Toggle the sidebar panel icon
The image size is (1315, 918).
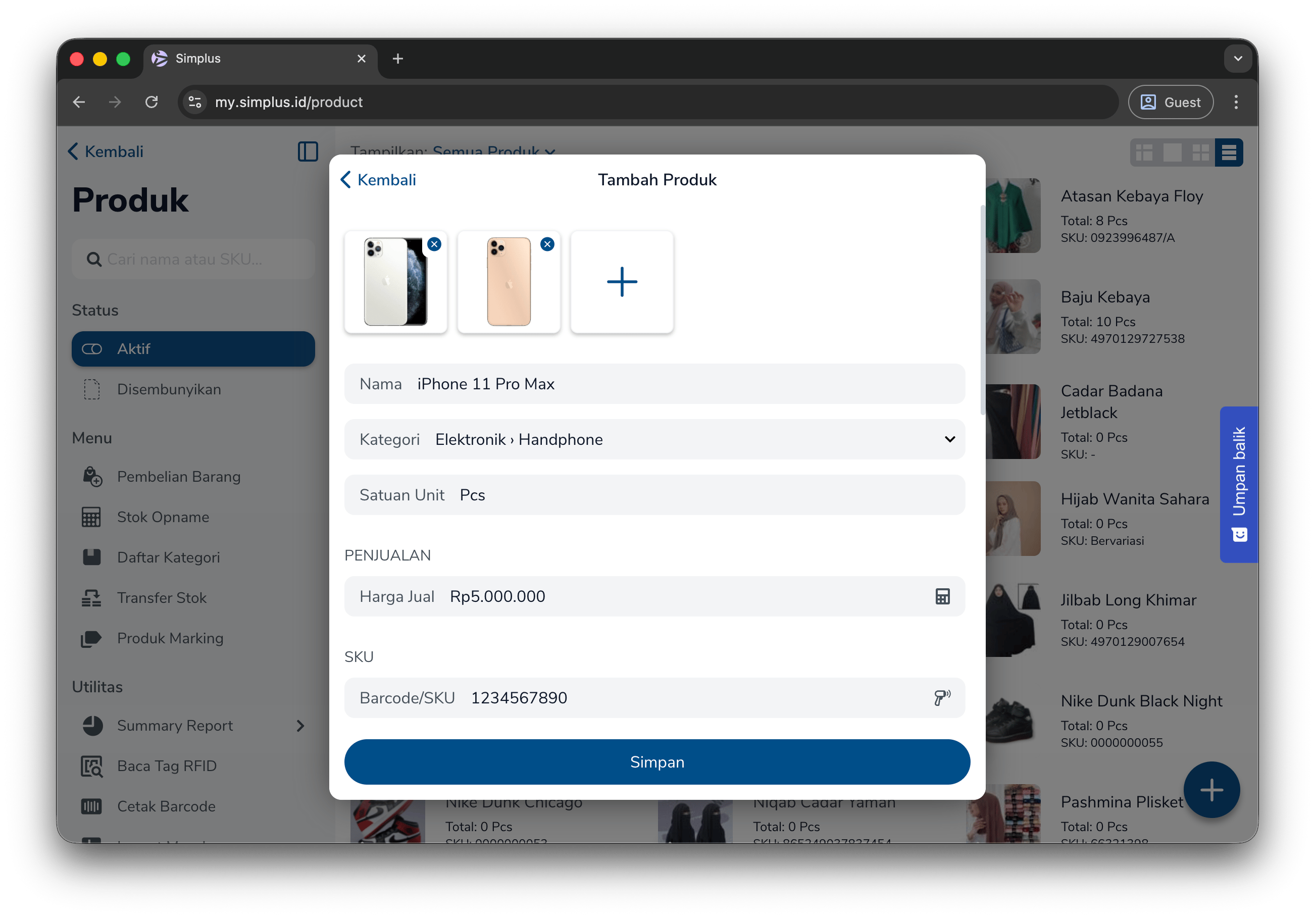pos(308,152)
